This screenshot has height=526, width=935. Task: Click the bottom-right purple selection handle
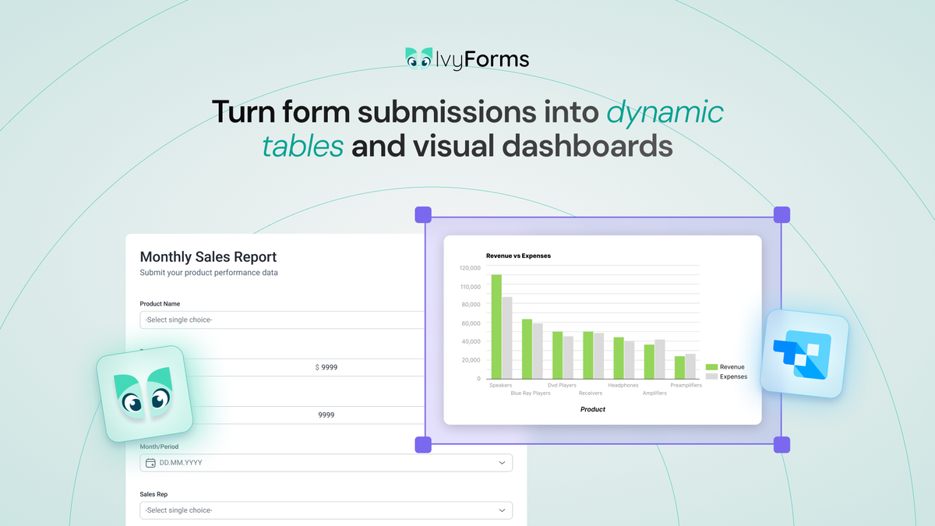pos(782,445)
